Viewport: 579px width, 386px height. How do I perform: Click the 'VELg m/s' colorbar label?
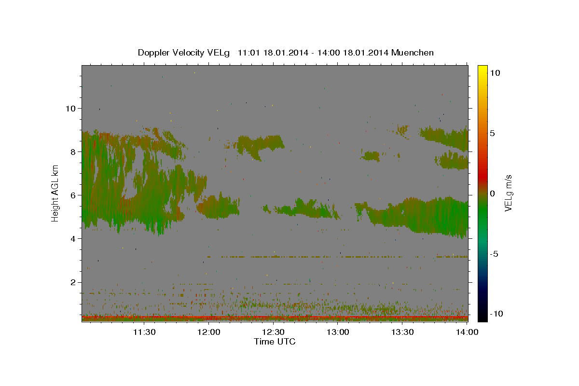[508, 193]
